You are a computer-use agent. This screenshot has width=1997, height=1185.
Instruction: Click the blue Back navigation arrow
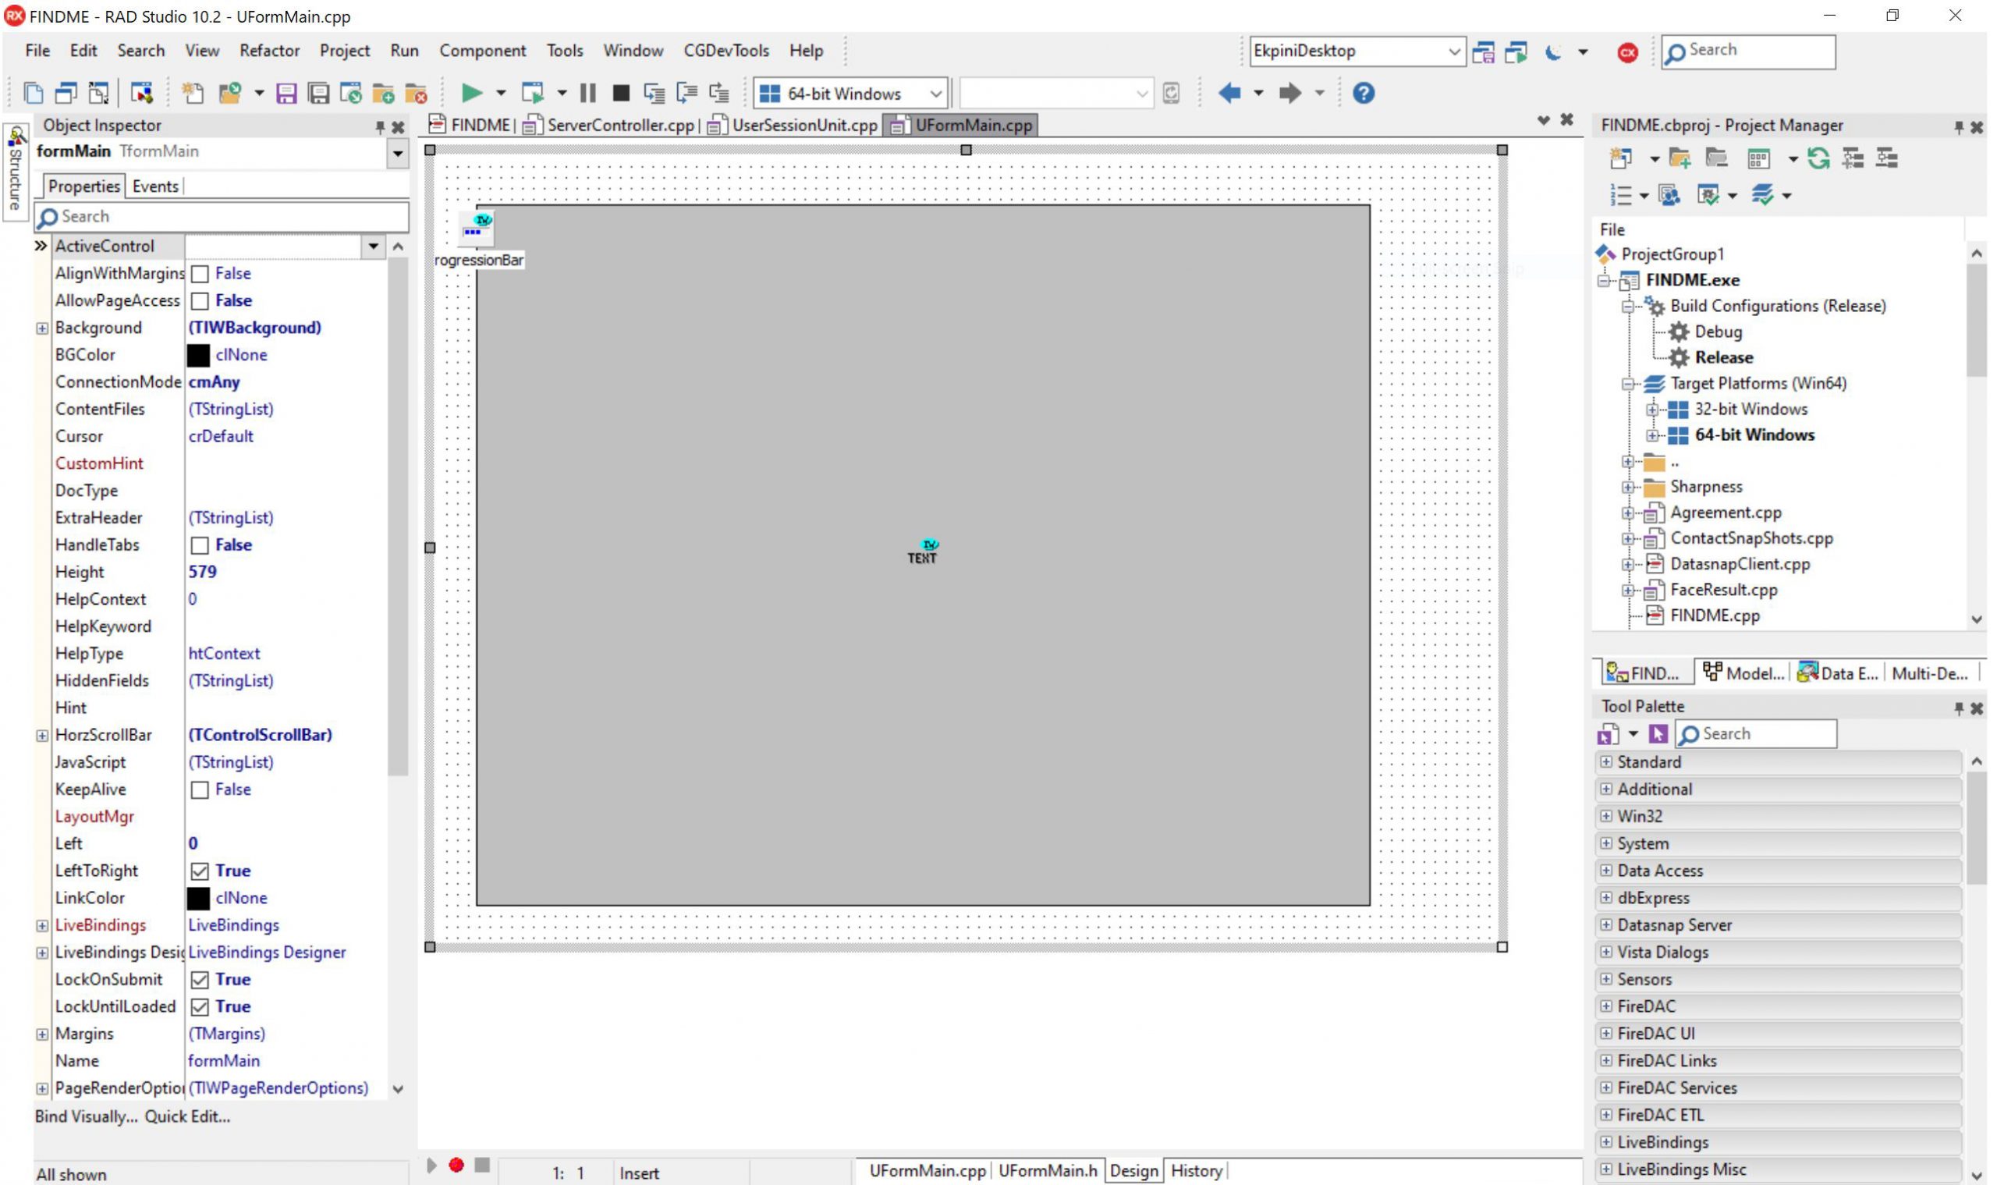1229,94
